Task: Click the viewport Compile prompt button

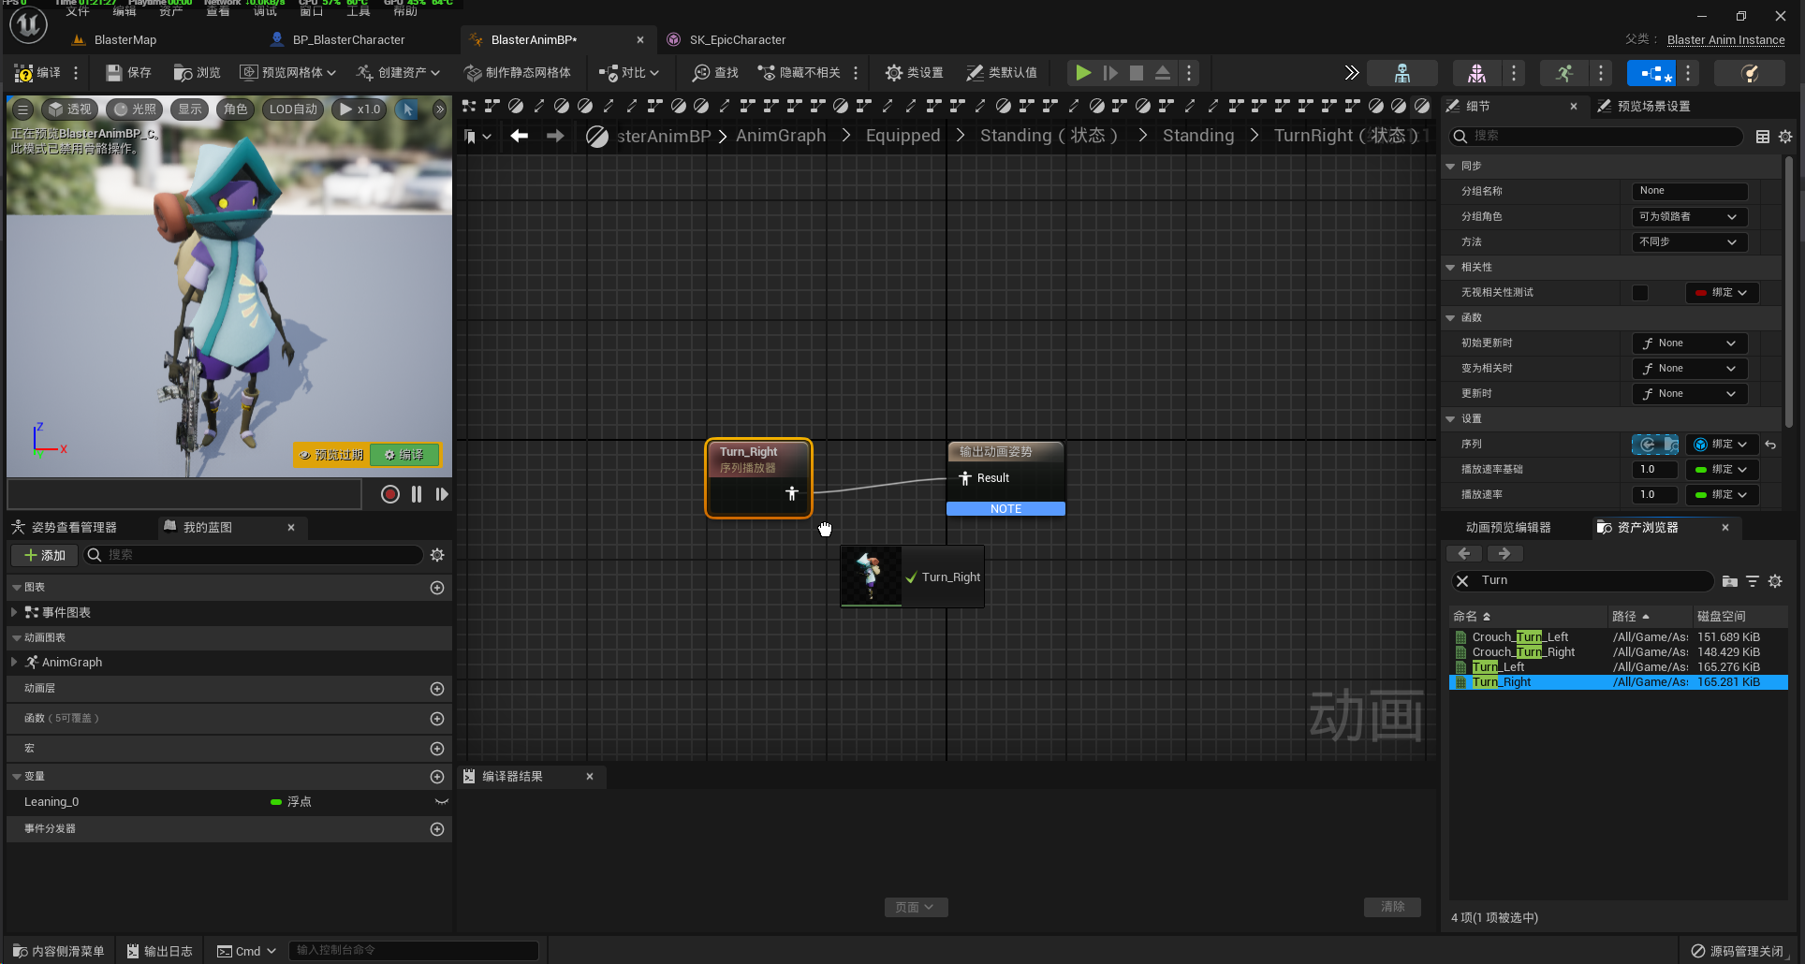Action: [404, 455]
